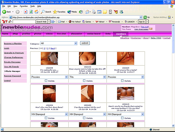Open the NN Stamped dropdown under photo 102424

66,114
